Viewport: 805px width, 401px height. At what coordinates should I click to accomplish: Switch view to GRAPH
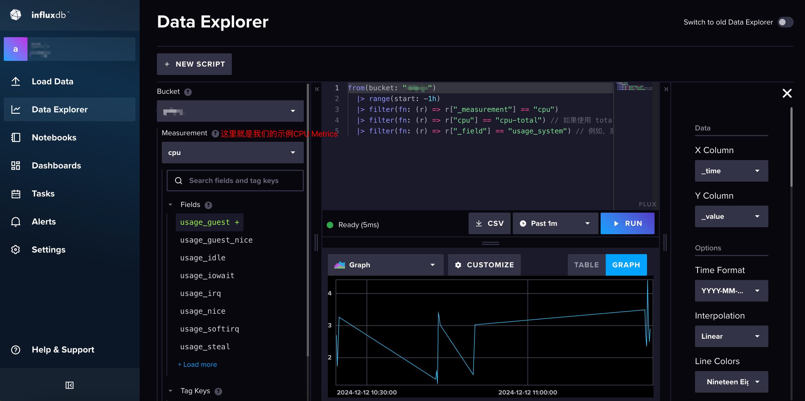point(626,265)
